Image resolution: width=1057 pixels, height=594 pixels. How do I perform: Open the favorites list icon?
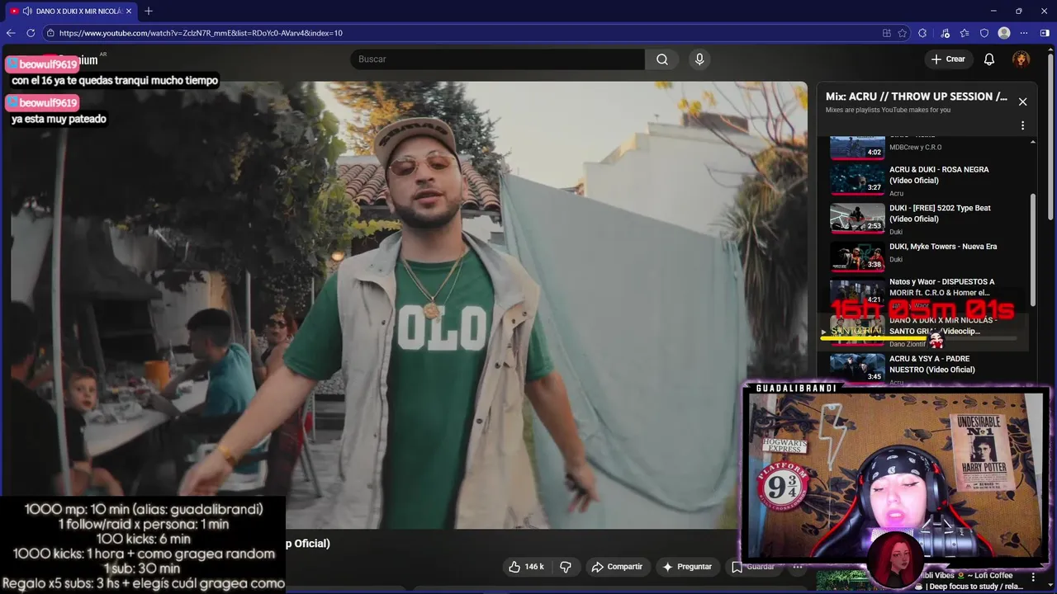[x=965, y=33]
